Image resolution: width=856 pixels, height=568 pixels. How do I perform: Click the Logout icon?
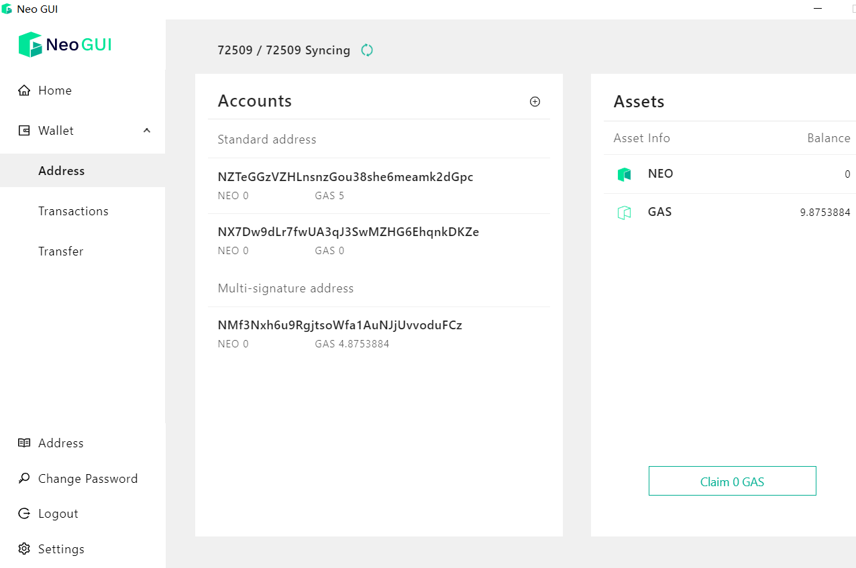tap(24, 514)
